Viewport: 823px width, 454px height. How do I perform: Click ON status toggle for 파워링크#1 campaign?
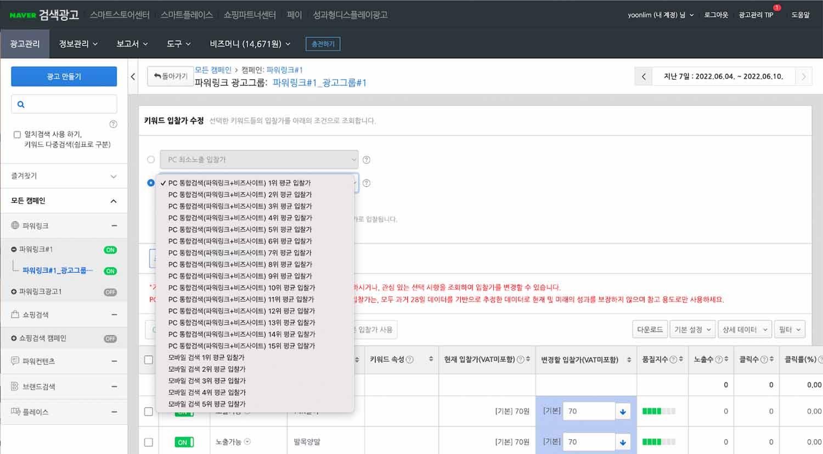click(110, 250)
